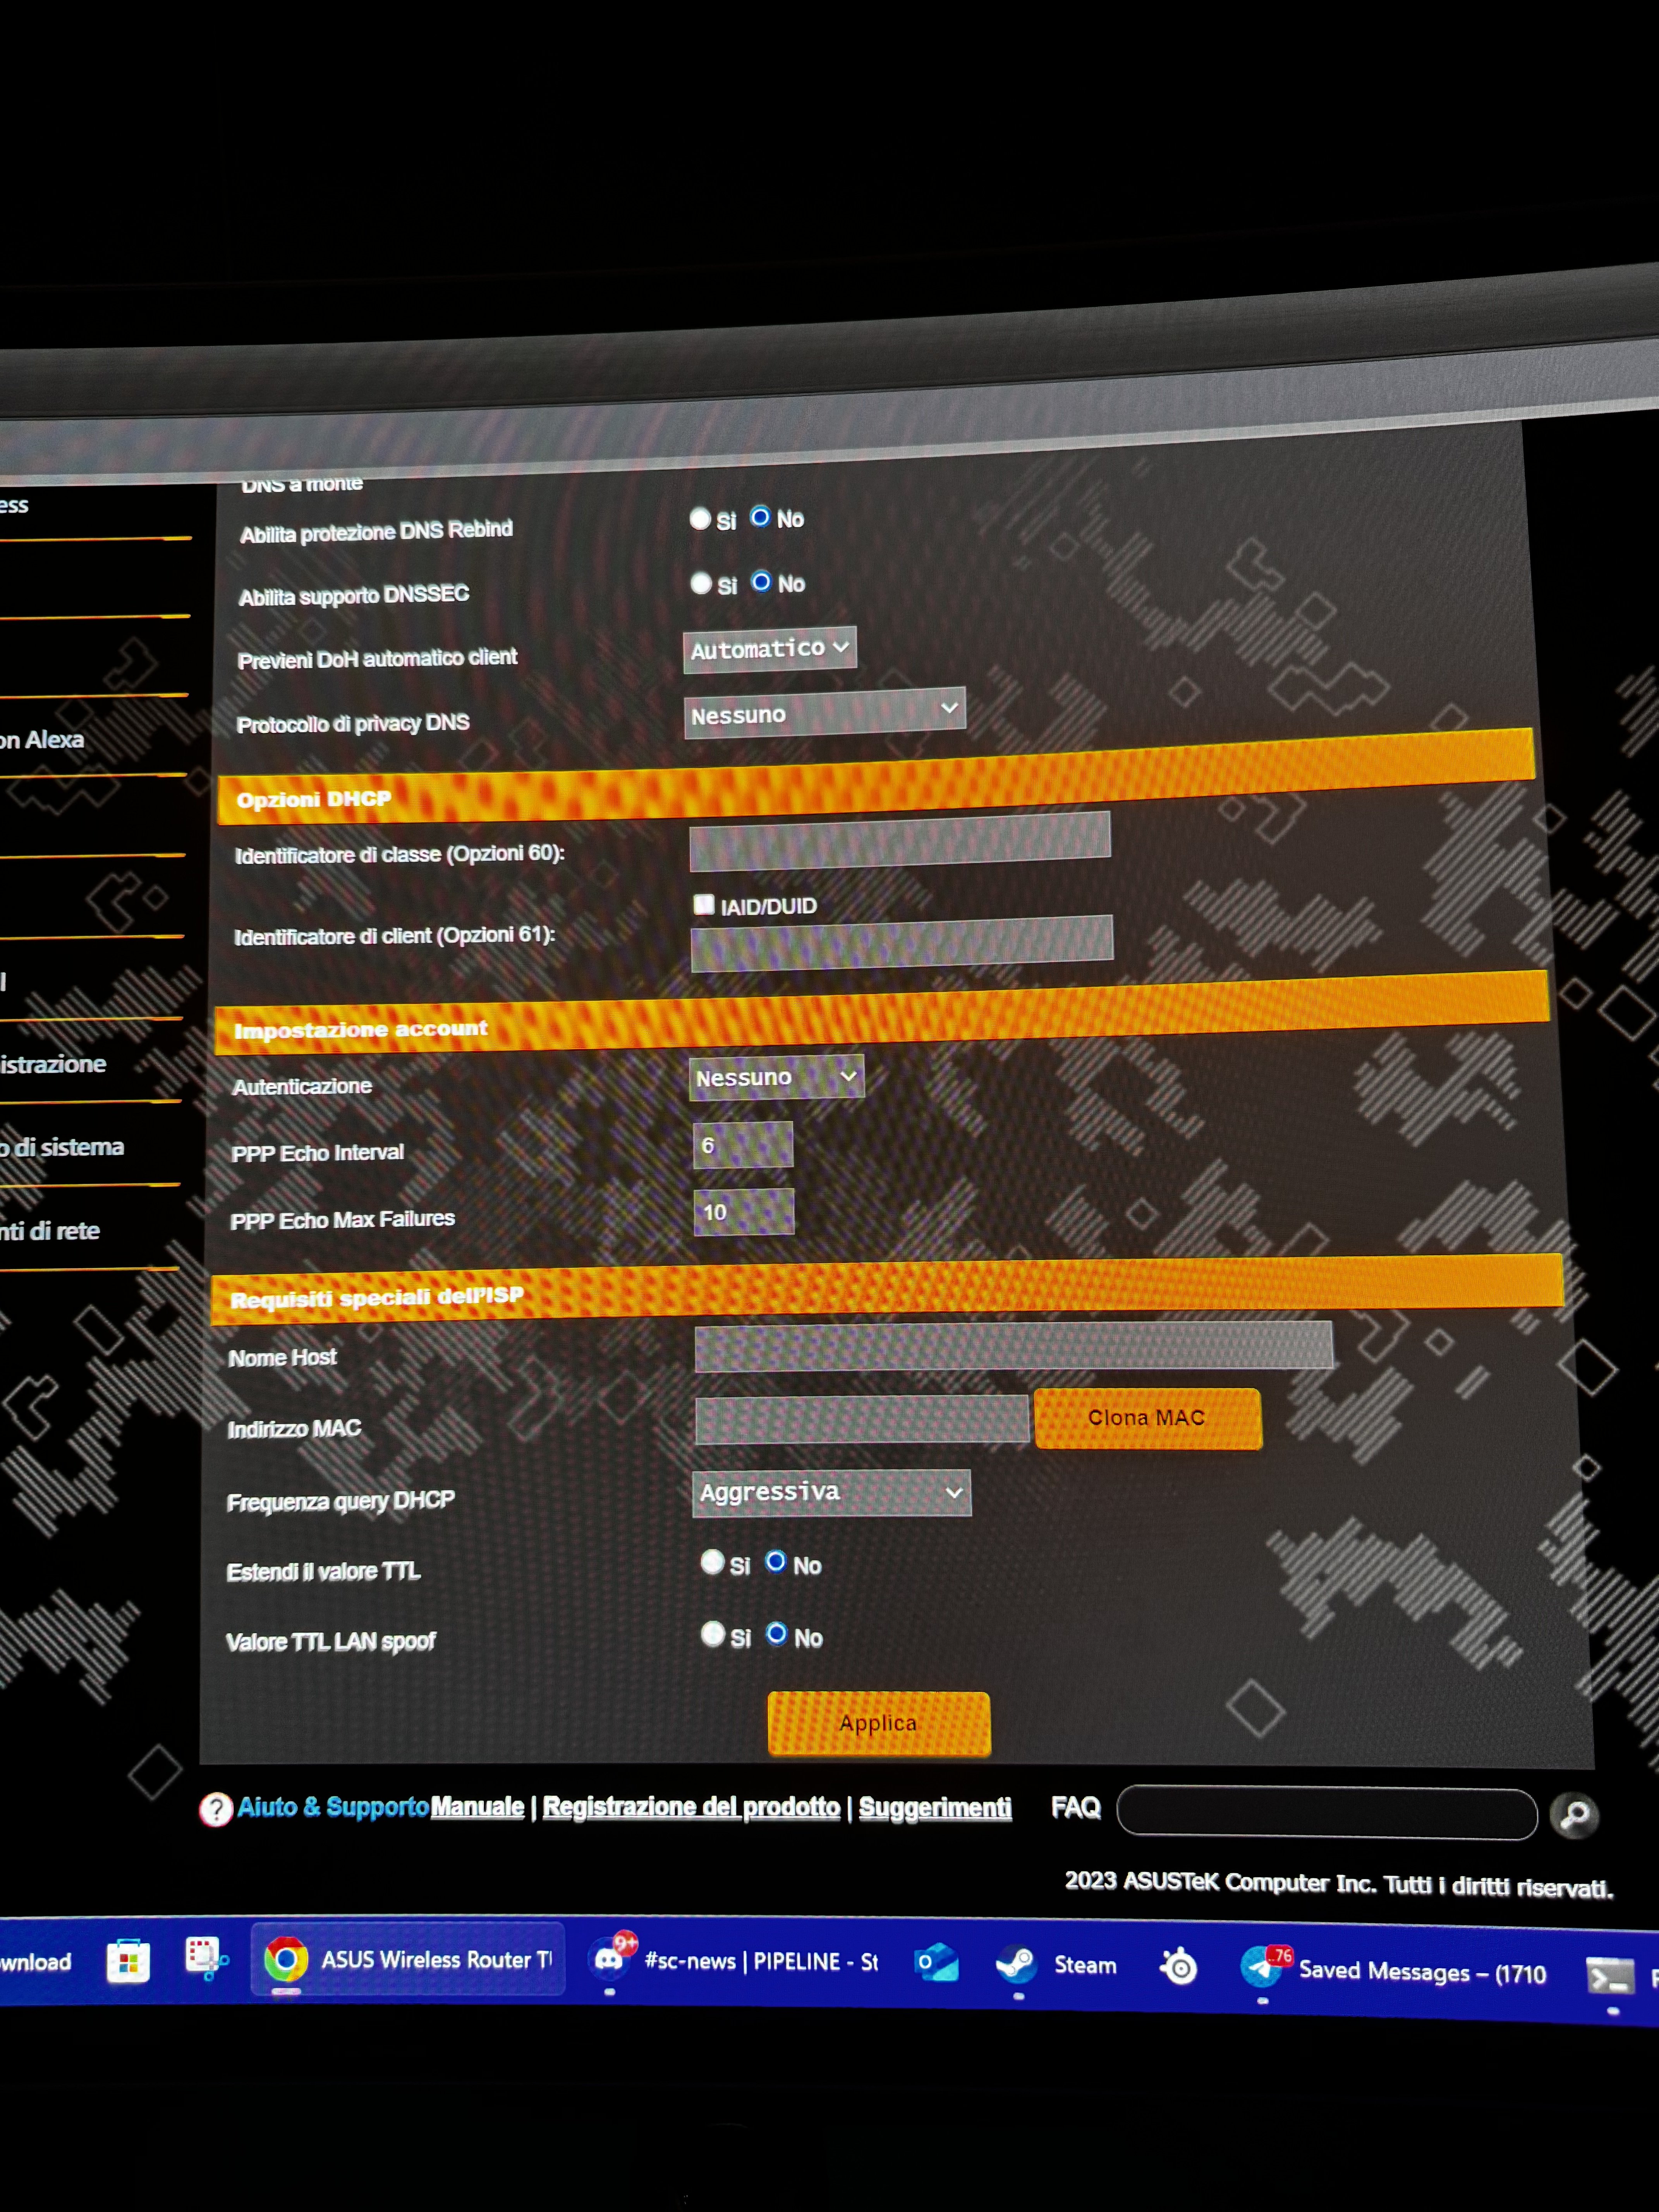Viewport: 1659px width, 2212px height.
Task: Click the Aiuto & Supporto help icon
Action: [216, 1808]
